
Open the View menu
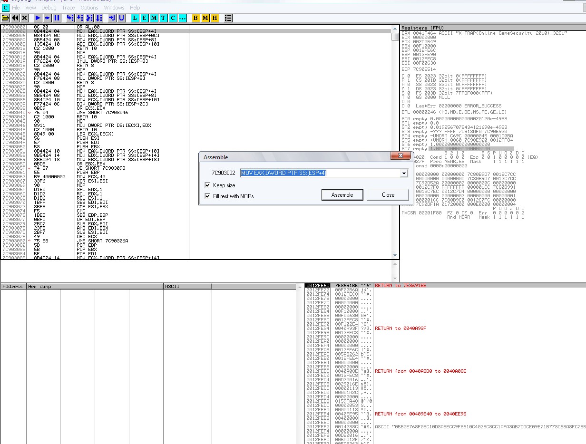coord(30,8)
